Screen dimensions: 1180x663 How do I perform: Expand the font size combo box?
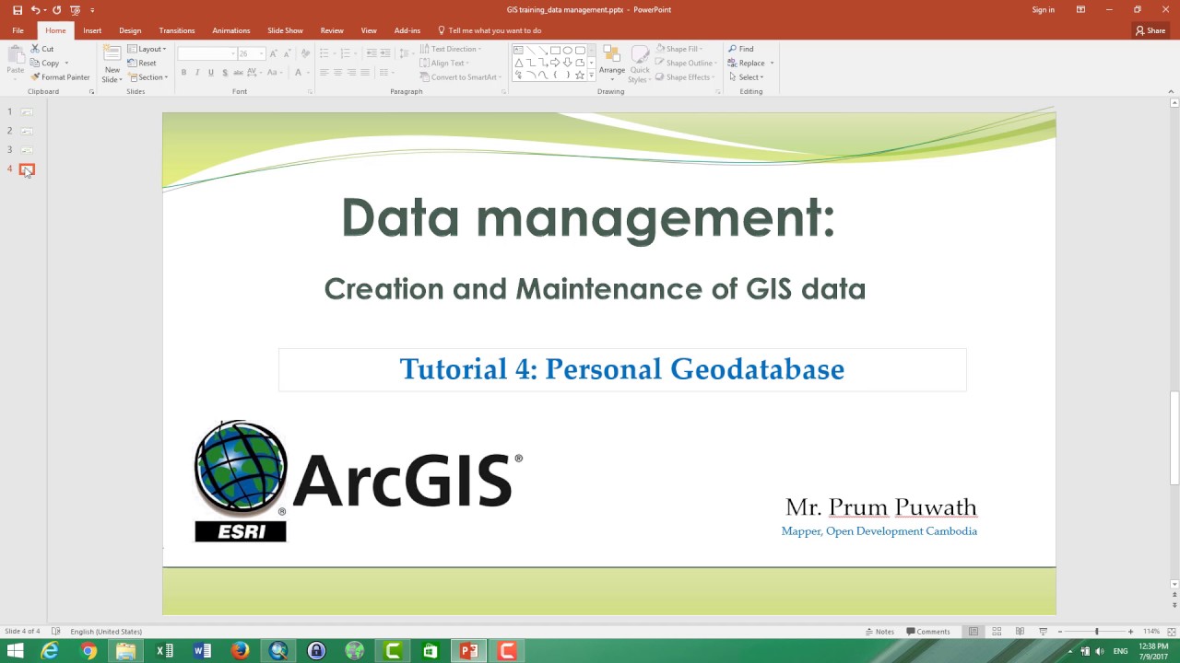tap(262, 53)
